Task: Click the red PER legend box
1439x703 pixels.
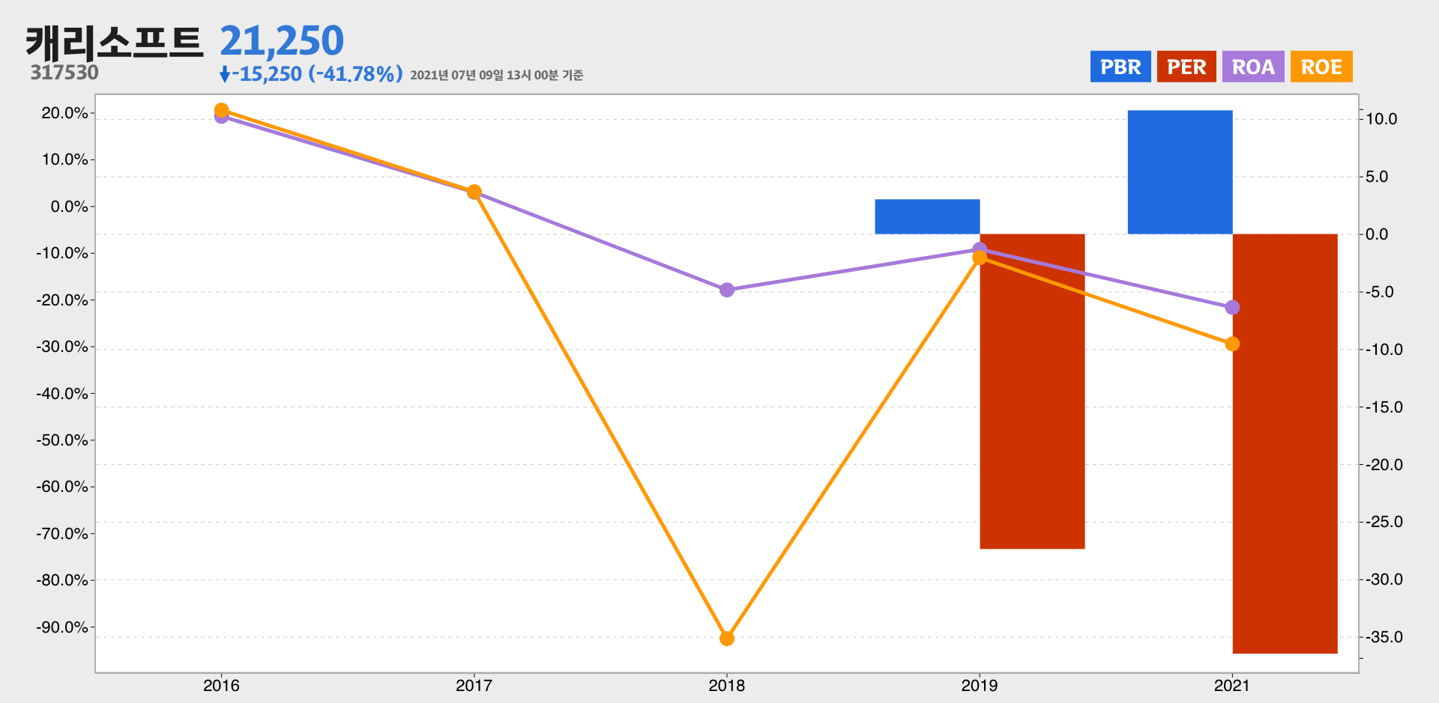Action: pyautogui.click(x=1186, y=67)
